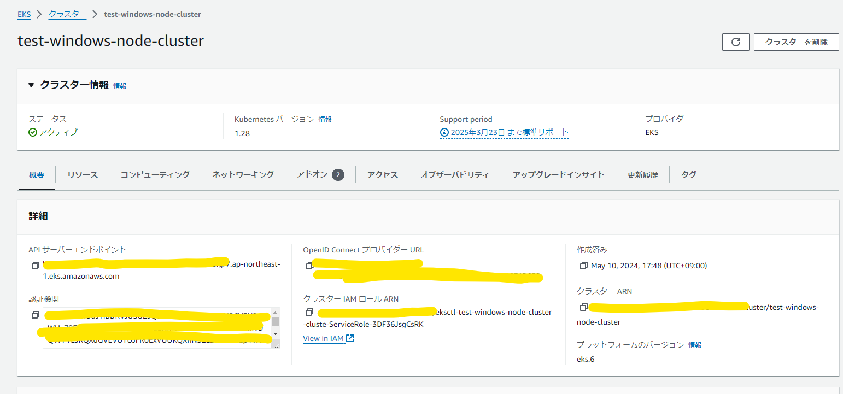Switch to the リソース tab

[83, 175]
